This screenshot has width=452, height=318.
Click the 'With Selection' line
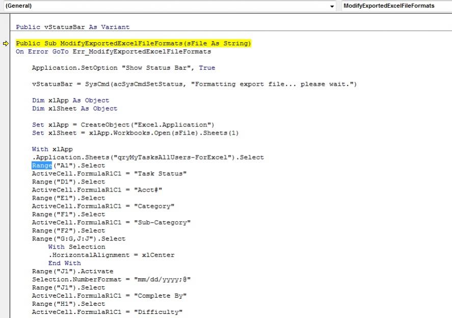point(76,247)
